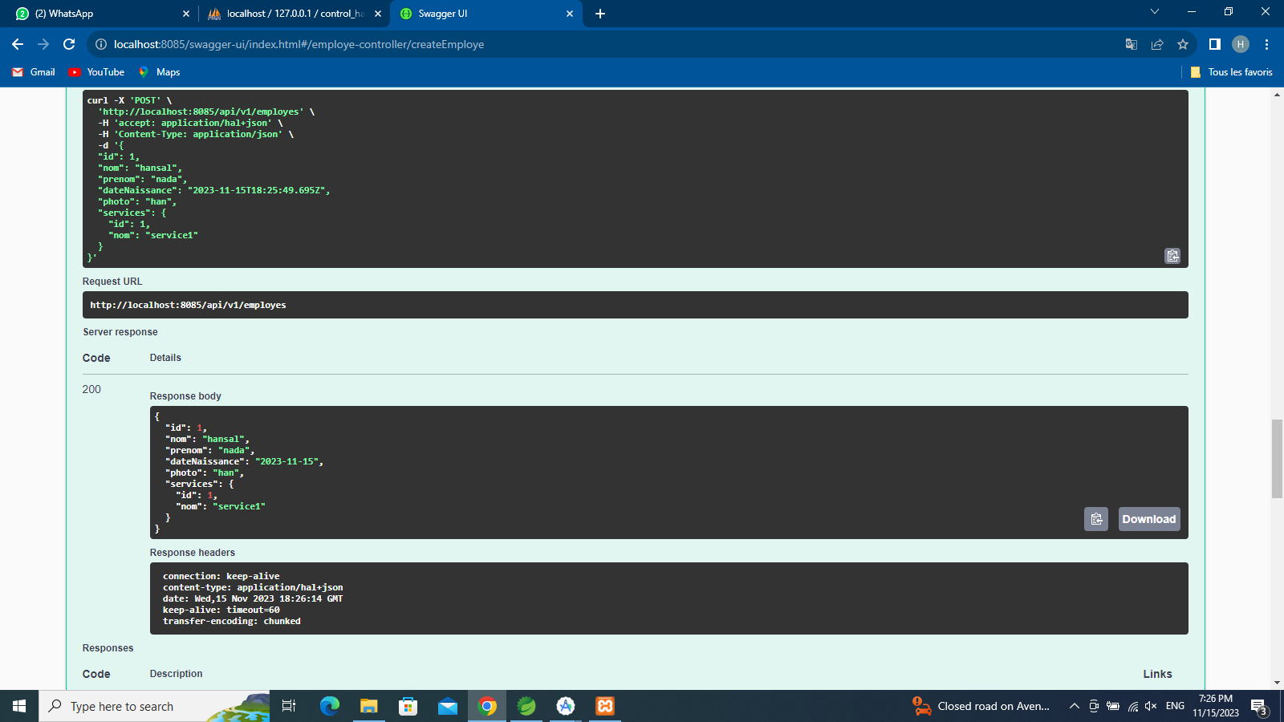Open the Chrome side panel icon

[x=1213, y=45]
